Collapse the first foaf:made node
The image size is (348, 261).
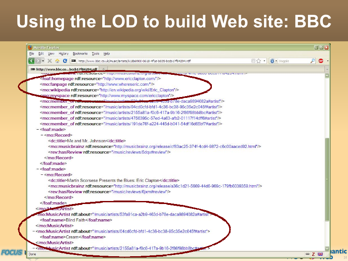click(x=37, y=129)
